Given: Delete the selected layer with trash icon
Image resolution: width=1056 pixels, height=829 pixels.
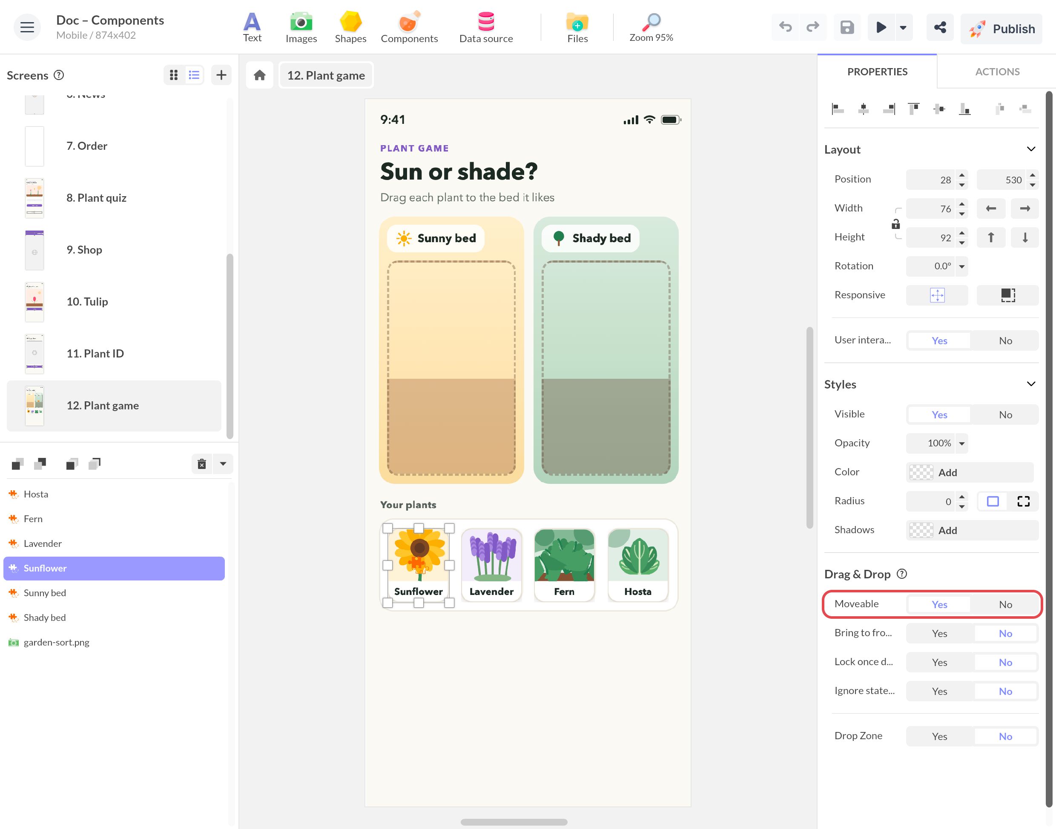Looking at the screenshot, I should (x=202, y=464).
